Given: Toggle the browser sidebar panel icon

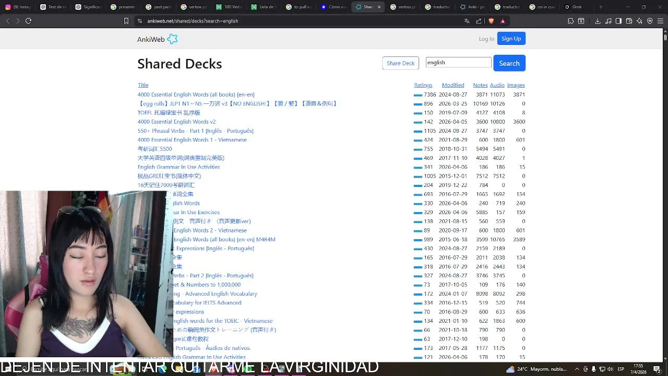Looking at the screenshot, I should click(x=618, y=21).
